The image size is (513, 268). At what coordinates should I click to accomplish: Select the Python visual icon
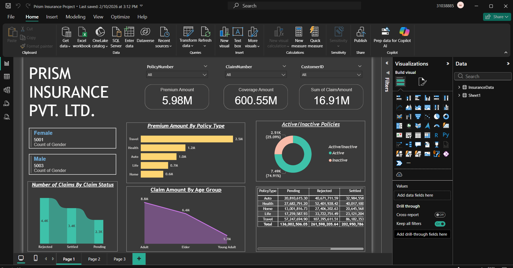pos(446,135)
